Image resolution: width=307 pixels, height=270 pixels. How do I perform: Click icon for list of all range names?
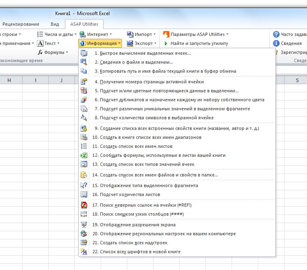click(84, 137)
